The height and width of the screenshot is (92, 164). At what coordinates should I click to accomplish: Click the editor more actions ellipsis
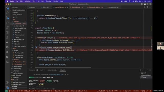(150, 7)
